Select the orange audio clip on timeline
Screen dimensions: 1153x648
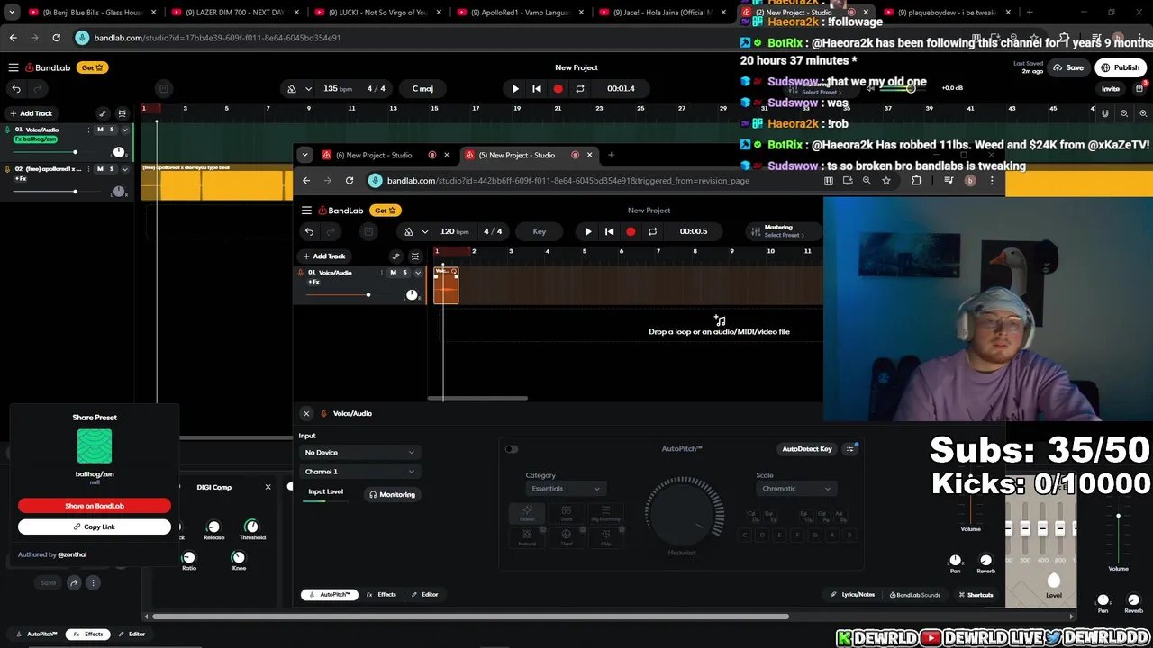point(446,284)
